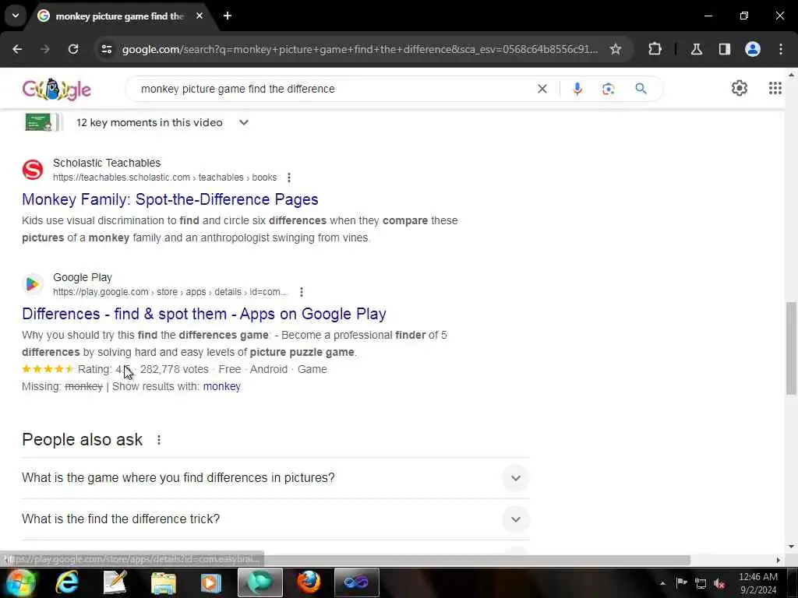The width and height of the screenshot is (798, 598).
Task: Launch Internet Explorer from taskbar
Action: coord(67,582)
